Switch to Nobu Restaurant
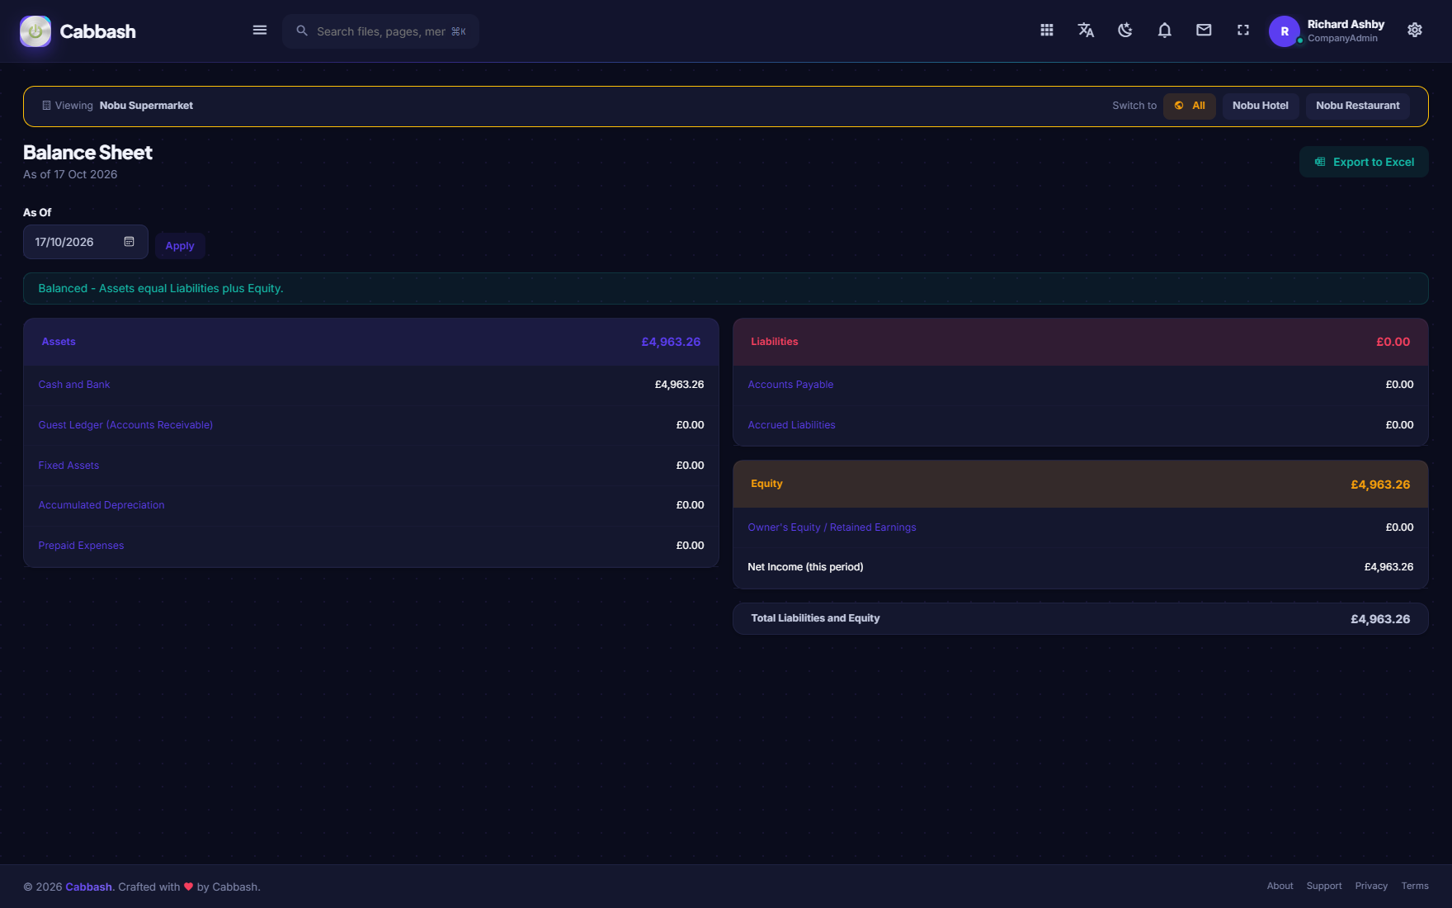Viewport: 1452px width, 908px height. [x=1358, y=106]
